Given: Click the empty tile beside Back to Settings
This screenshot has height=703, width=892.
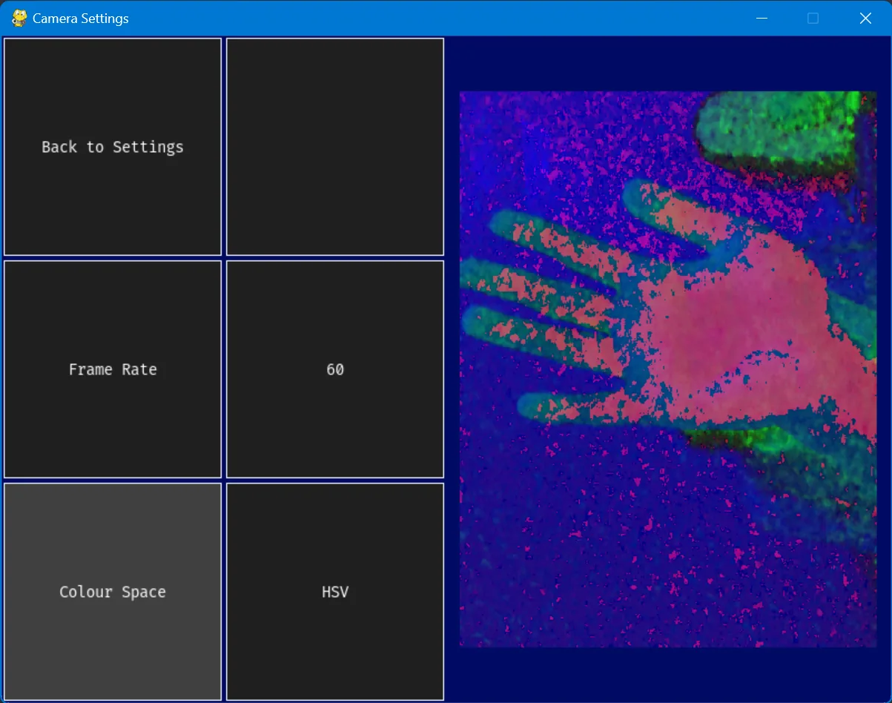Looking at the screenshot, I should point(335,147).
